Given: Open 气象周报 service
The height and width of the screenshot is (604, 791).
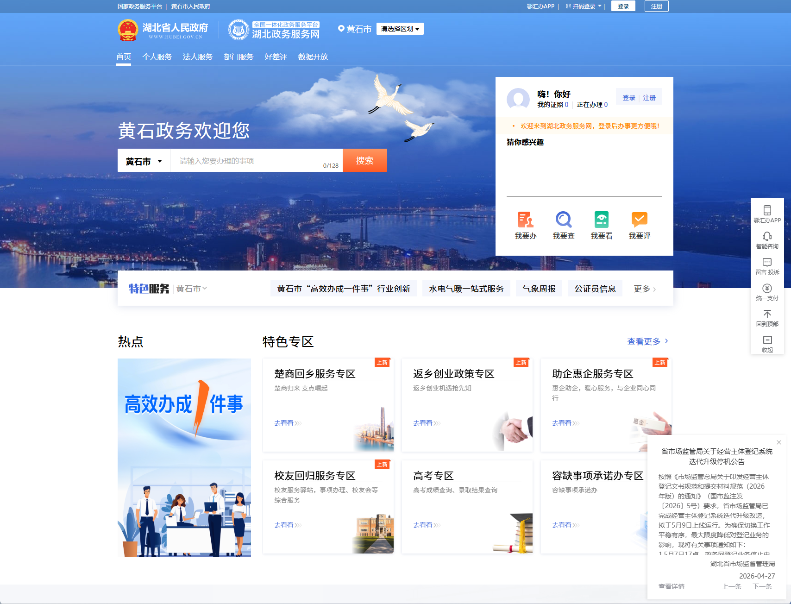Looking at the screenshot, I should click(539, 289).
